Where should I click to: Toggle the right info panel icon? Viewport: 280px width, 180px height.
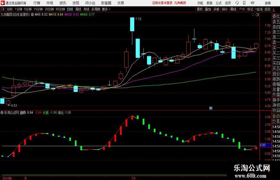pos(257,15)
